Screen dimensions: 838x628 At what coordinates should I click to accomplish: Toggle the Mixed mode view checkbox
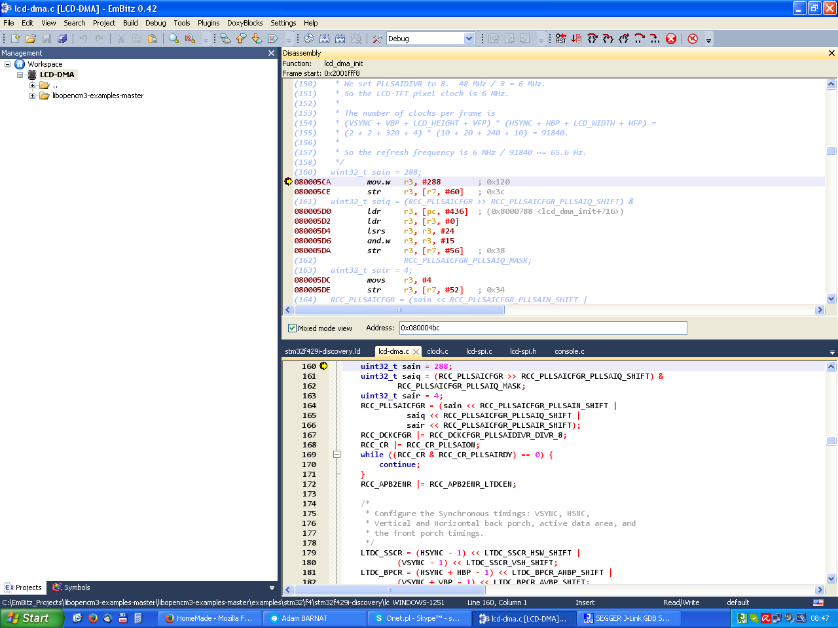pos(293,328)
